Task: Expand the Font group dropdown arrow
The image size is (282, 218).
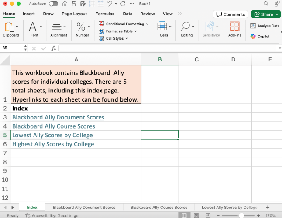Action: (x=41, y=27)
